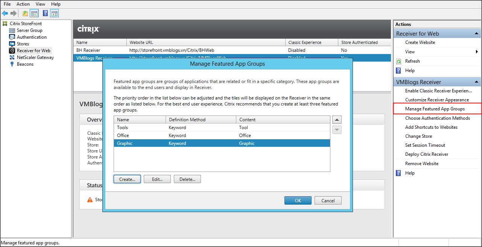Toggle the Show/Hide Action Pane icon
This screenshot has width=482, height=247.
click(x=55, y=14)
